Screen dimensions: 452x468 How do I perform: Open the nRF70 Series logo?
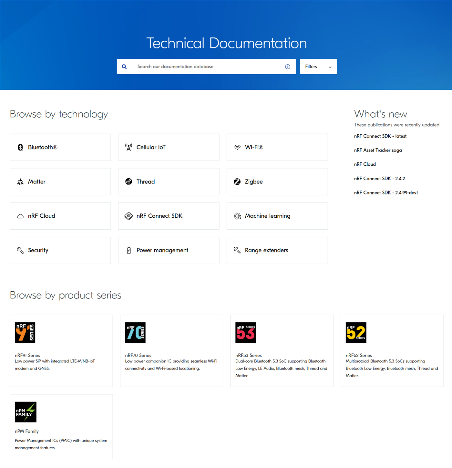click(135, 333)
